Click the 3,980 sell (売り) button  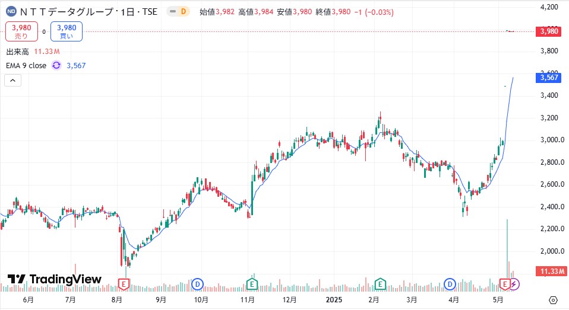[21, 31]
